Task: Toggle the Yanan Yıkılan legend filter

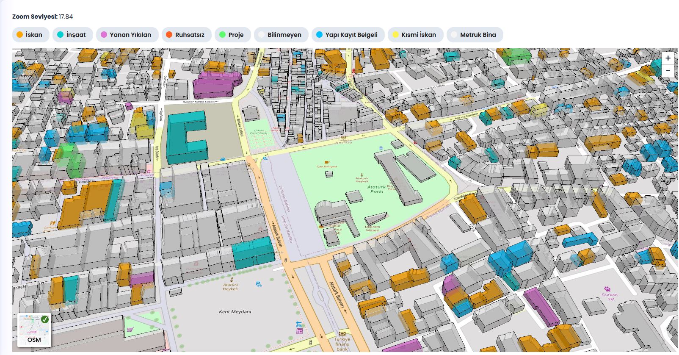Action: point(127,35)
